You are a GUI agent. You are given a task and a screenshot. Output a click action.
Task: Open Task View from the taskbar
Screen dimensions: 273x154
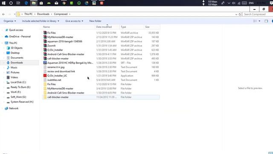coord(18,3)
